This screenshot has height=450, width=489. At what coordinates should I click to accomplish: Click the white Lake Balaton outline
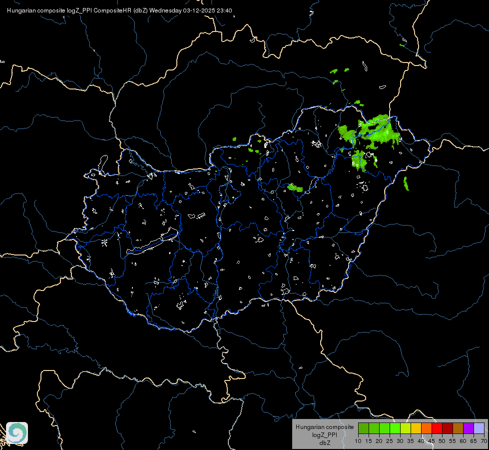(152, 241)
